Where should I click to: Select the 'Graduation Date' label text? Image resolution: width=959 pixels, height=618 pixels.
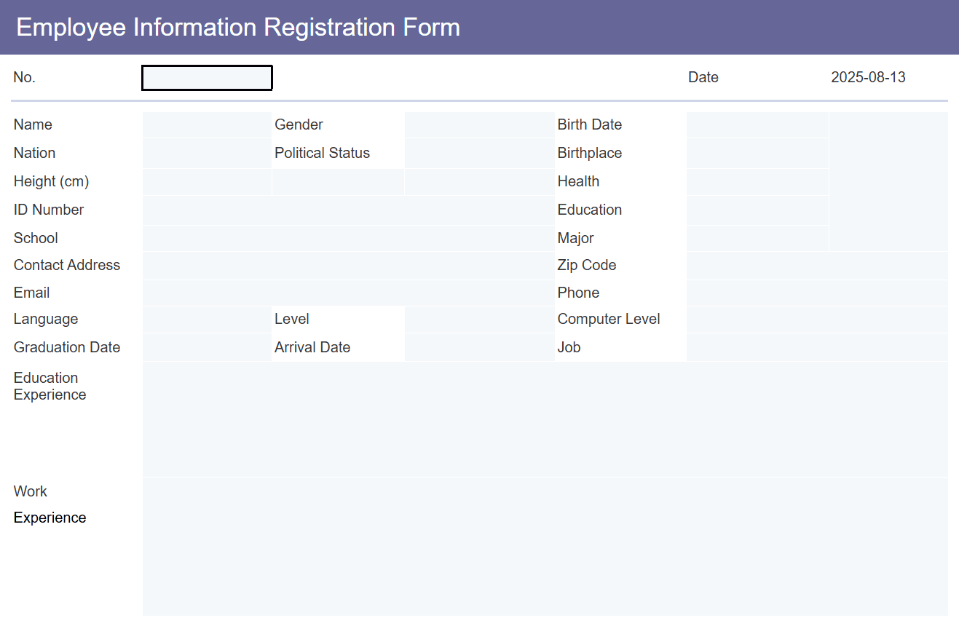click(67, 347)
